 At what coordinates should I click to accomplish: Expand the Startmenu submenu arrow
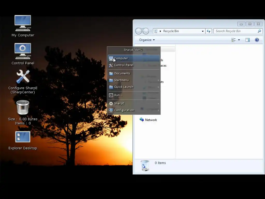coord(158,80)
